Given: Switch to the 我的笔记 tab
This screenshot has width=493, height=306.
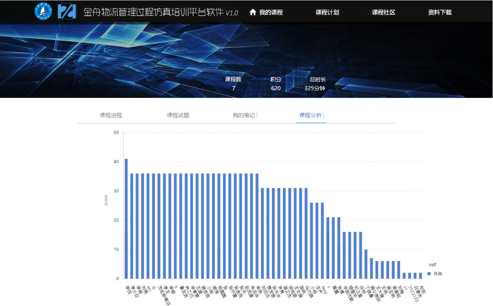Looking at the screenshot, I should click(244, 115).
